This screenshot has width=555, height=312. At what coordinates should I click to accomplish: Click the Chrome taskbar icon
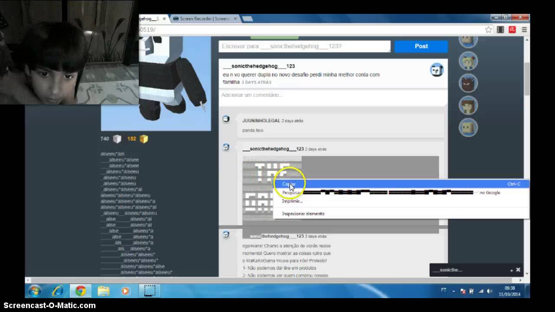[80, 291]
